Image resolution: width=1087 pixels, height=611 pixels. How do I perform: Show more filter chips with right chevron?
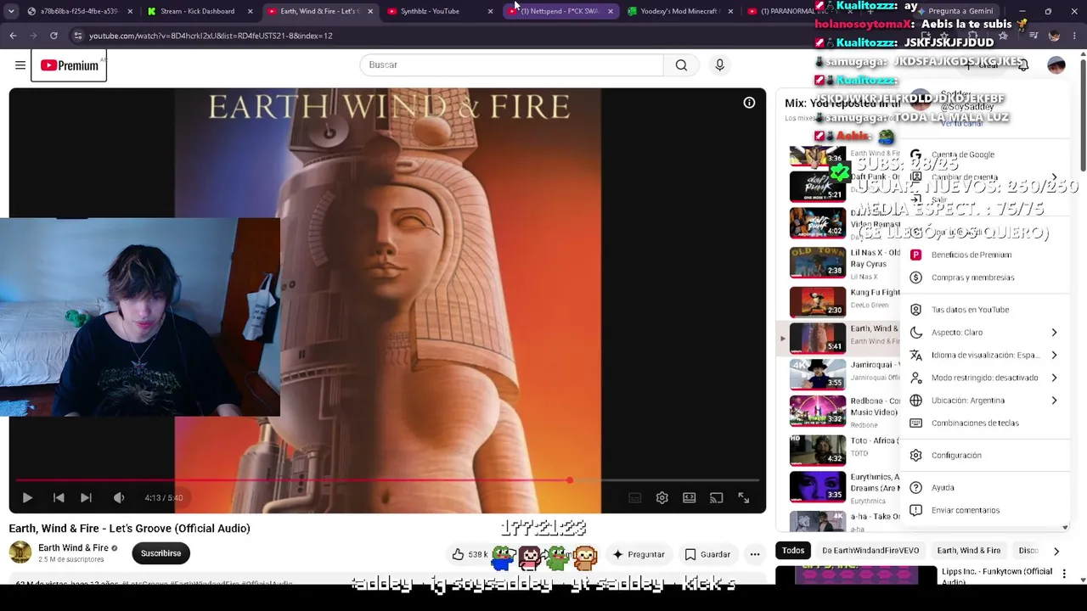click(1056, 551)
